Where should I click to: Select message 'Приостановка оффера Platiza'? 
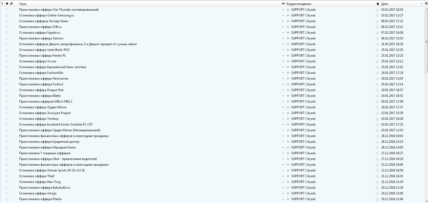(x=40, y=199)
